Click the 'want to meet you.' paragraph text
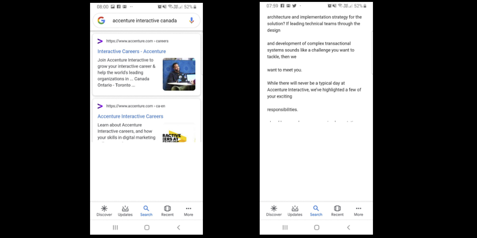The width and height of the screenshot is (477, 238). click(285, 70)
